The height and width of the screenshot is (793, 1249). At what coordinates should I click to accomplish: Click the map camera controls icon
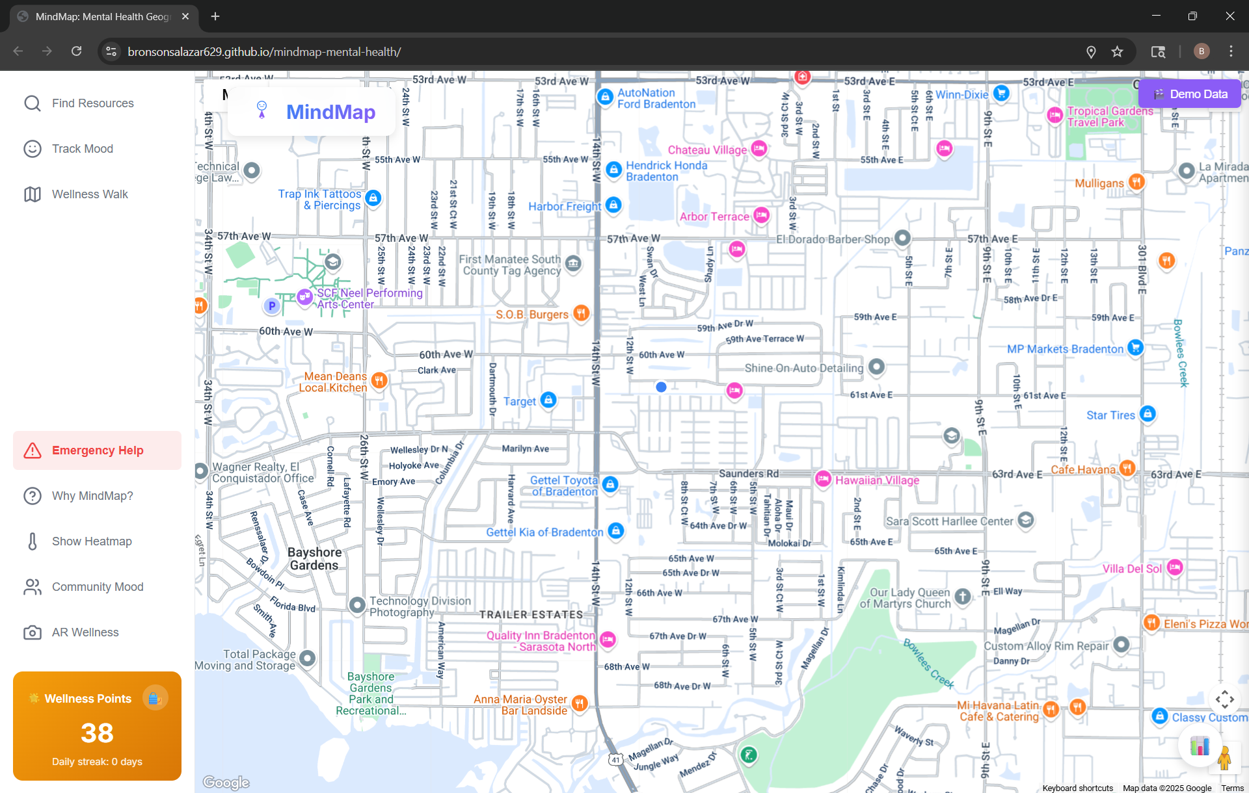[1224, 699]
